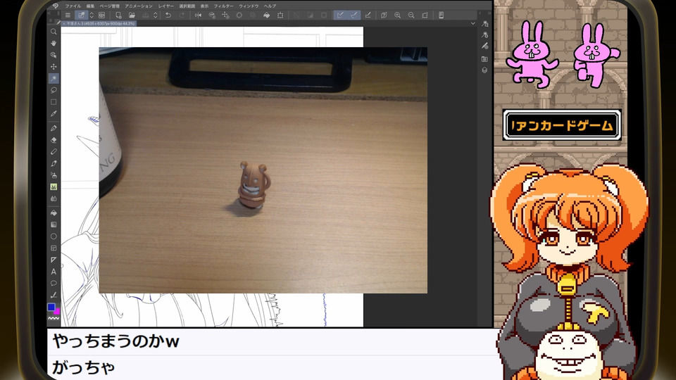Open the 選択範囲 menu

click(187, 6)
